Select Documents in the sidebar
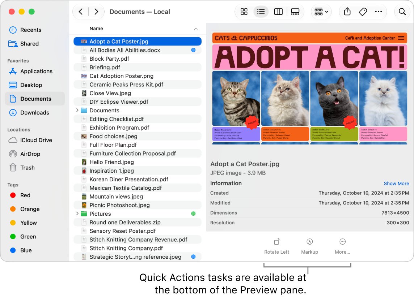Viewport: 414px width, 297px height. pos(35,99)
